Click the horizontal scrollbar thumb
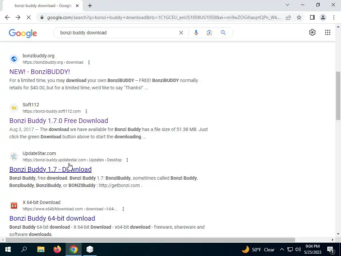This screenshot has width=341, height=256. [x=150, y=240]
